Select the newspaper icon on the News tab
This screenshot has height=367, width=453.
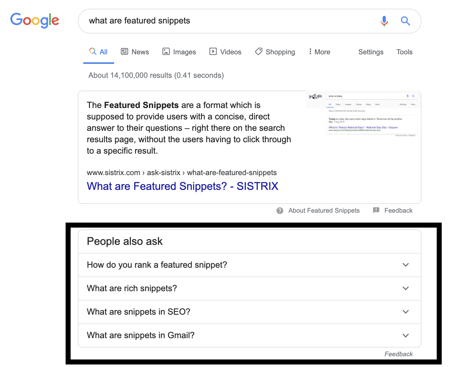(x=124, y=51)
